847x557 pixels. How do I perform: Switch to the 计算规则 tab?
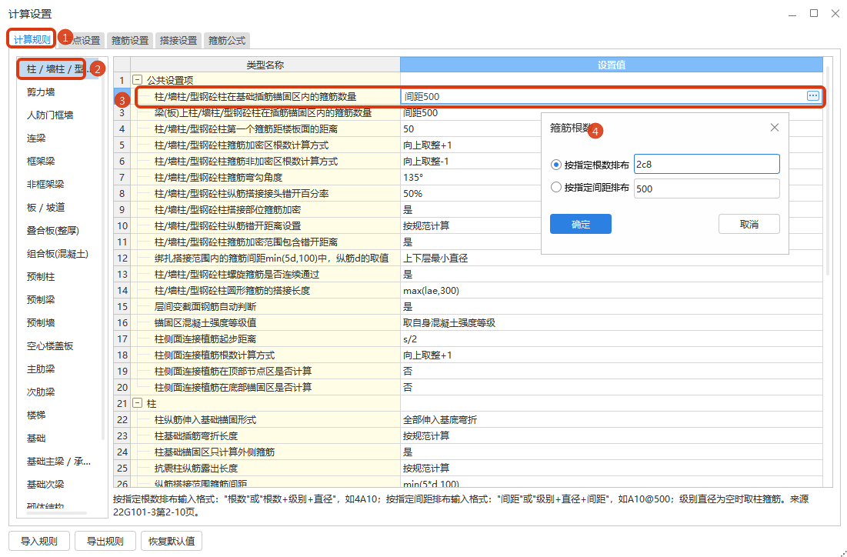(32, 39)
